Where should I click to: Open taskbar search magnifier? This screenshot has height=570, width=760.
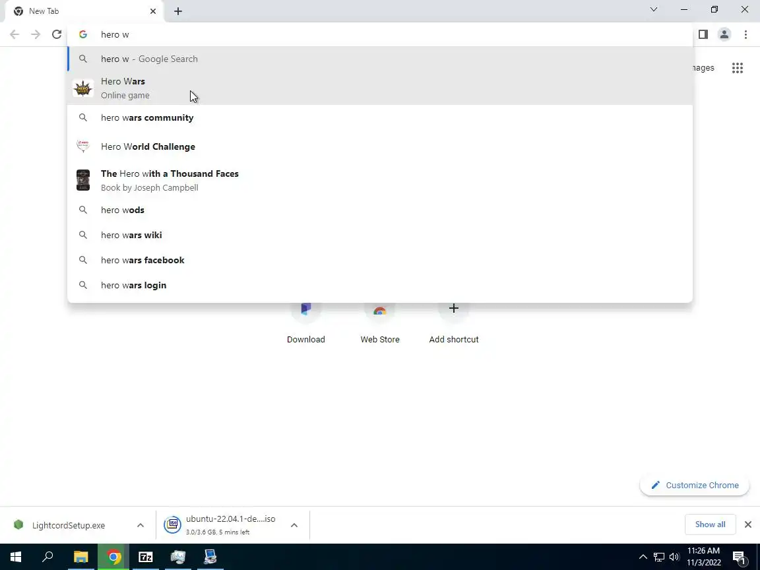(x=47, y=557)
